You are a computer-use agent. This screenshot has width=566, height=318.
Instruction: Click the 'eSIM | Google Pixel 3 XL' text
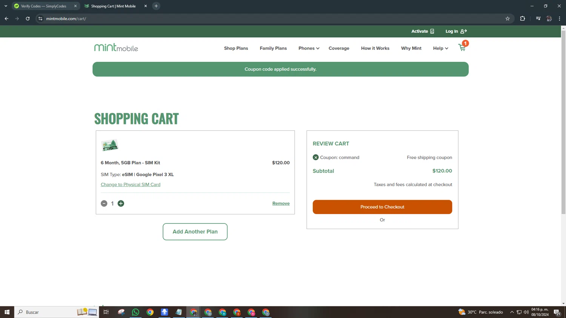coord(148,174)
